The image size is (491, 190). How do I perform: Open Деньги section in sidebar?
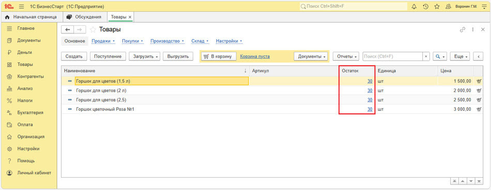[28, 53]
